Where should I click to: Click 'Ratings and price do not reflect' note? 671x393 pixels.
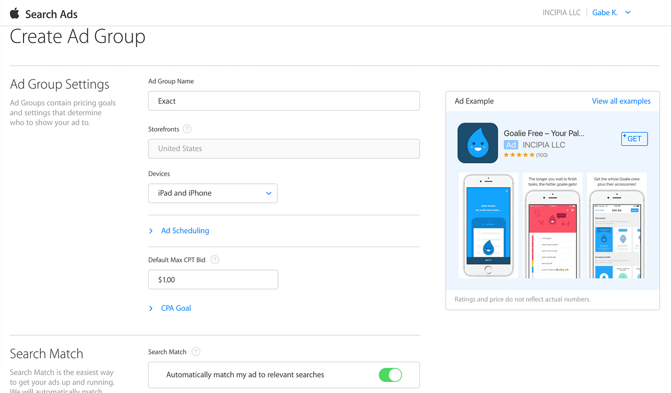[522, 299]
